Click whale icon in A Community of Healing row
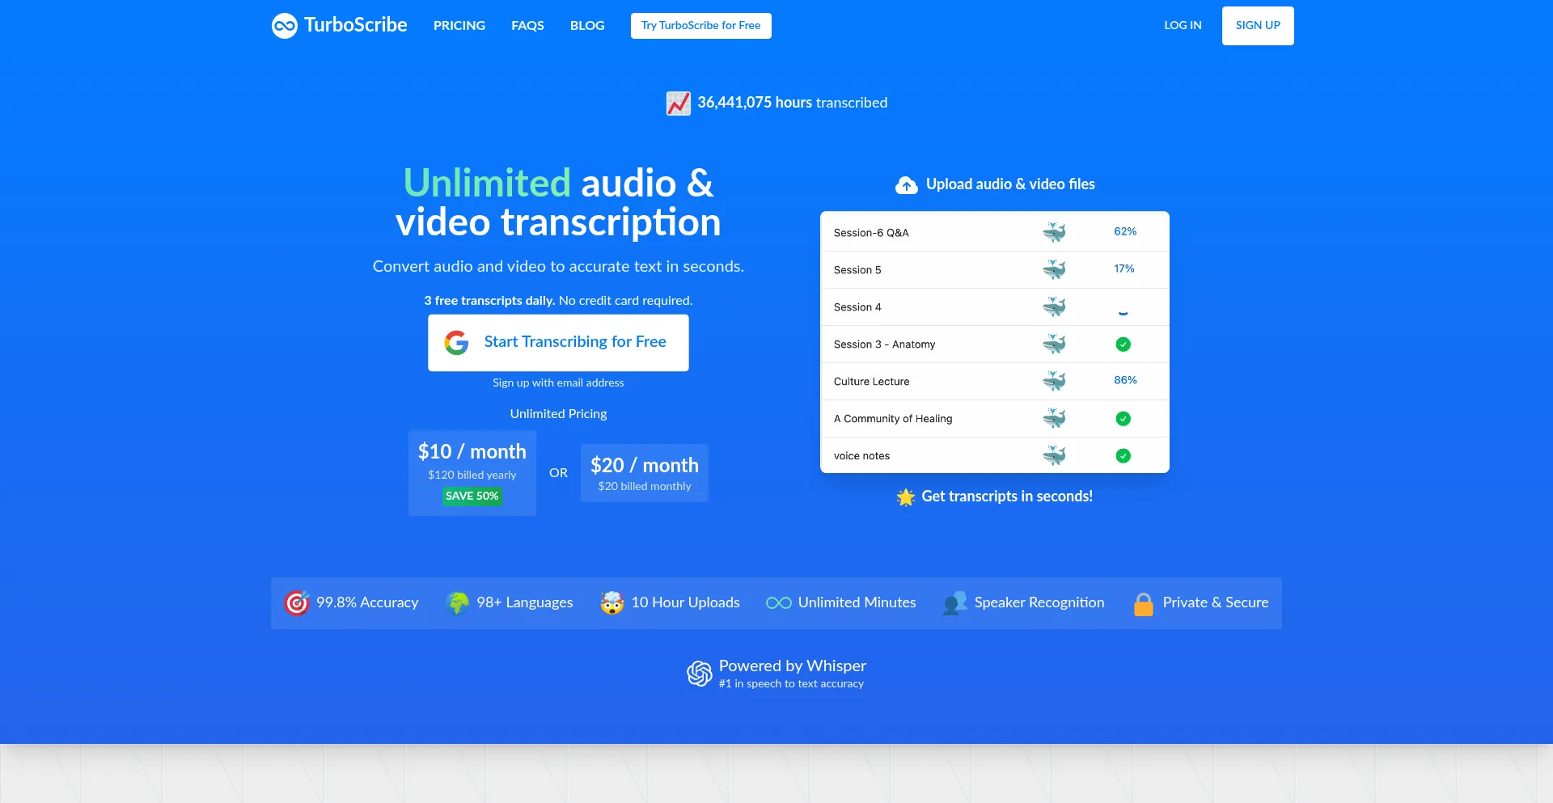 pos(1054,418)
